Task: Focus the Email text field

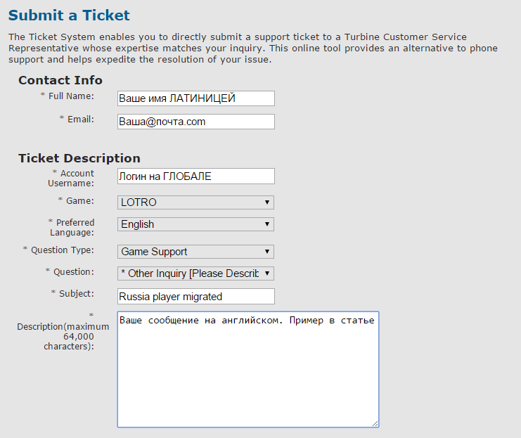Action: (x=195, y=122)
